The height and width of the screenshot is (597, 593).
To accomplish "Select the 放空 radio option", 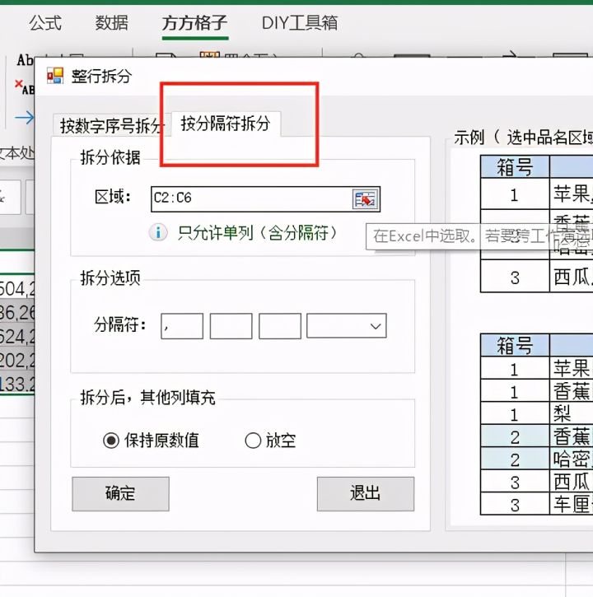I will point(270,441).
